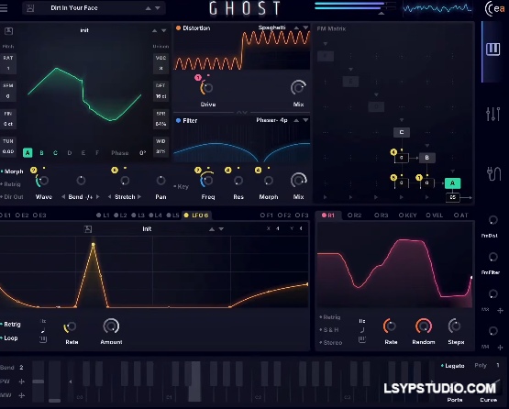Set random R1 rate mode to Hz
Viewport: 509px width, 409px height.
[362, 321]
